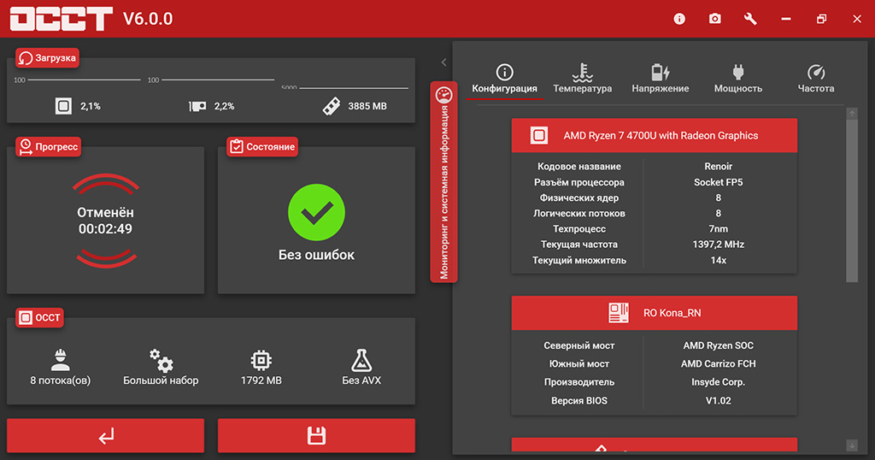This screenshot has width=875, height=460.
Task: Switch to the Температура tab
Action: click(582, 80)
